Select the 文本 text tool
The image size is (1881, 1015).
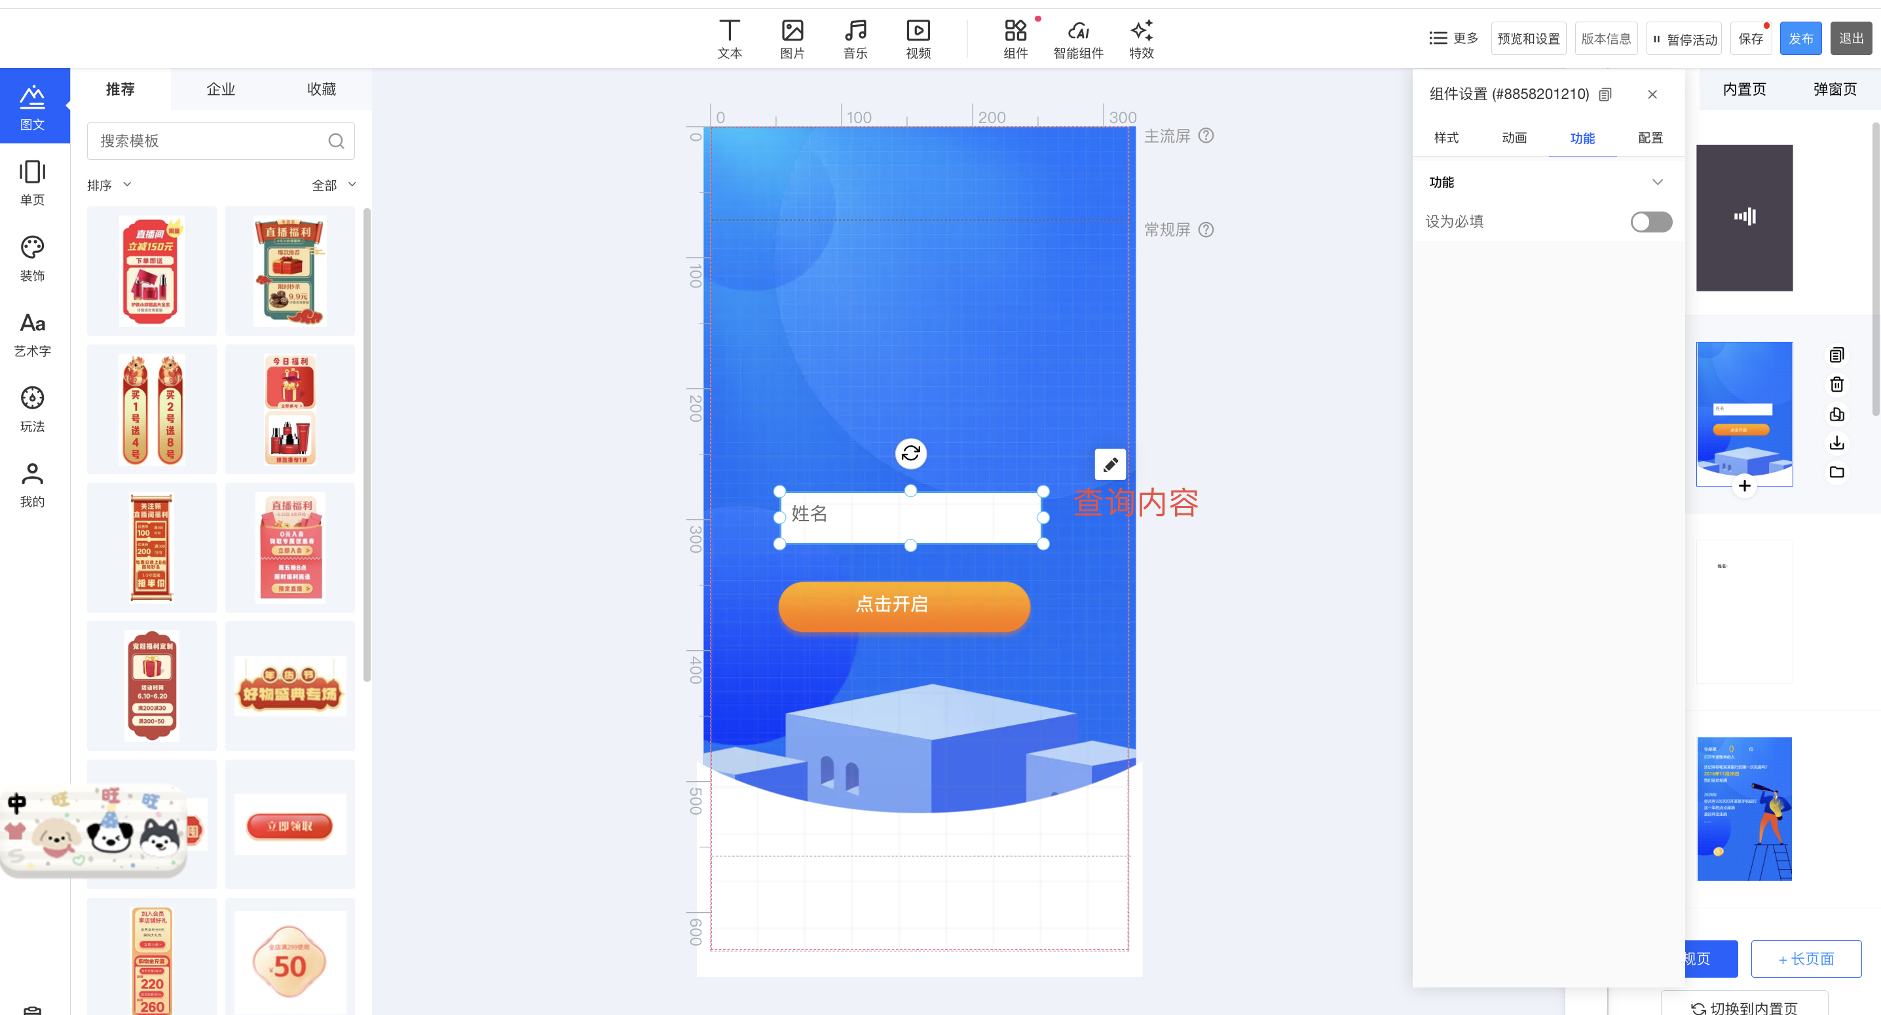pos(729,39)
